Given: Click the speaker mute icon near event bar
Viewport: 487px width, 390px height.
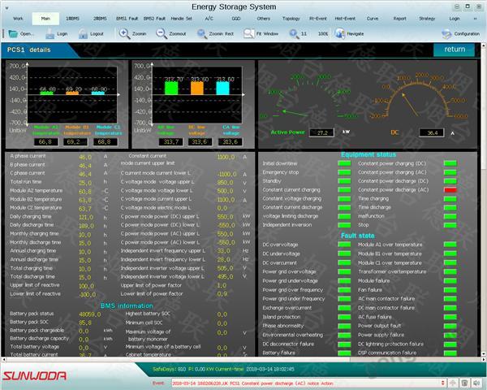Looking at the screenshot, I should point(476,383).
